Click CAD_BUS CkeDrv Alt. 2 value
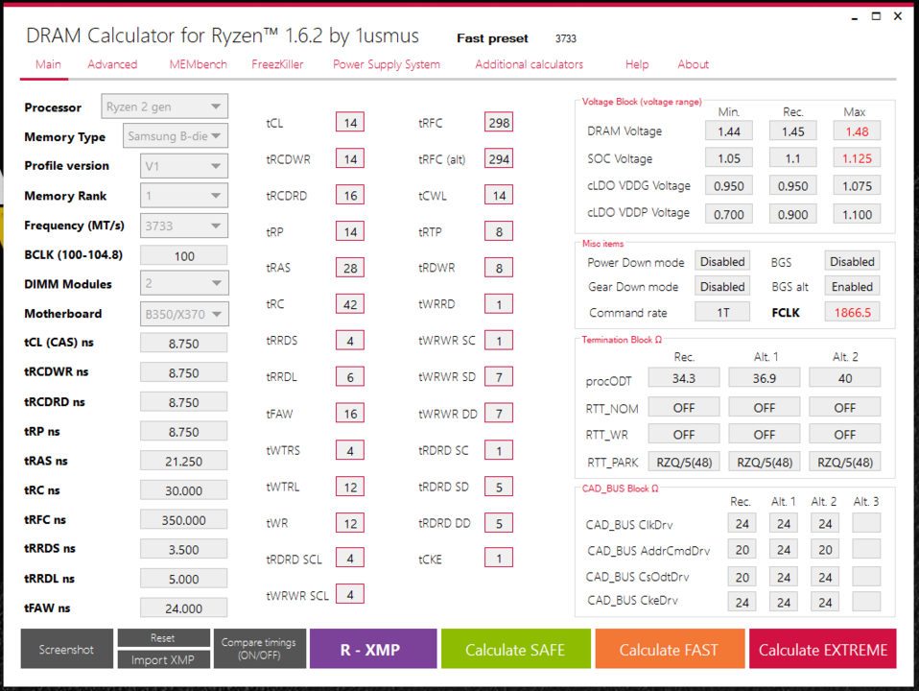Image resolution: width=919 pixels, height=691 pixels. click(x=825, y=602)
